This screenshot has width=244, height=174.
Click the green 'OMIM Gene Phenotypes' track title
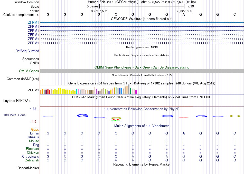point(142,67)
